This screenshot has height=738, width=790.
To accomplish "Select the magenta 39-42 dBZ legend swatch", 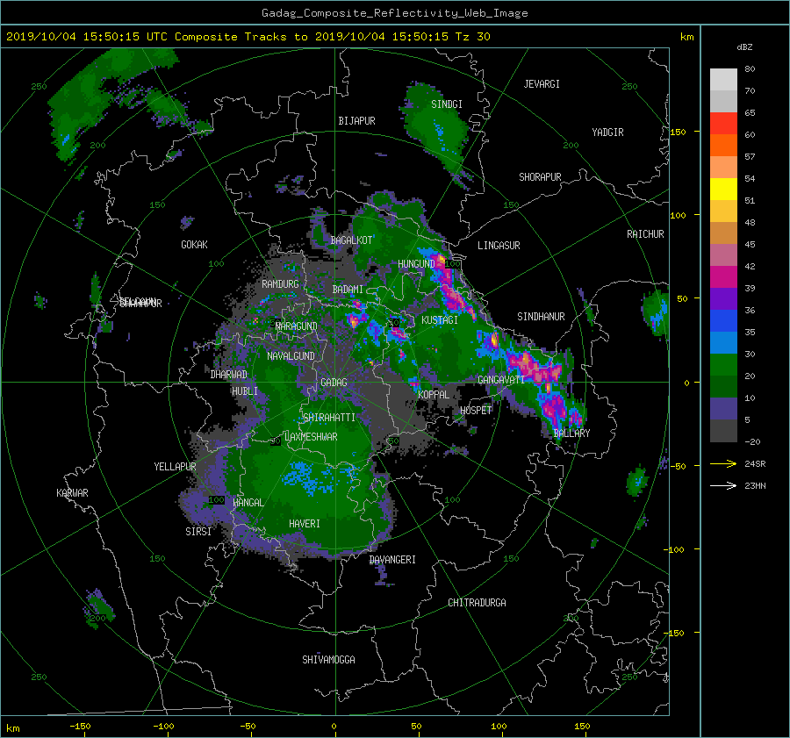I will (723, 276).
